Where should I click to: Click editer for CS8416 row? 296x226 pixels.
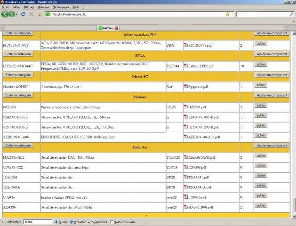coord(261,195)
